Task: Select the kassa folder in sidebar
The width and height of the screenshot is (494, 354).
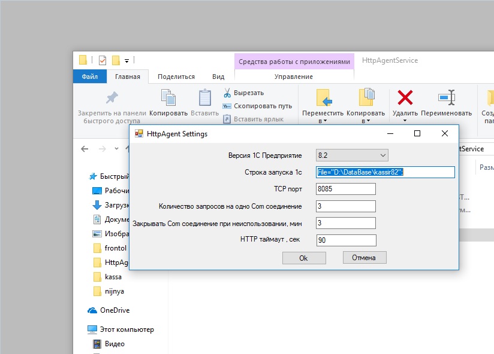Action: pyautogui.click(x=115, y=277)
